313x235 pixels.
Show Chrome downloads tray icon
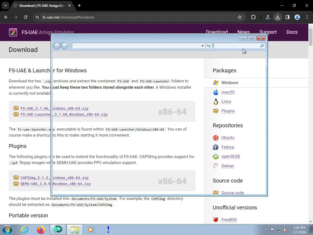[x=277, y=17]
